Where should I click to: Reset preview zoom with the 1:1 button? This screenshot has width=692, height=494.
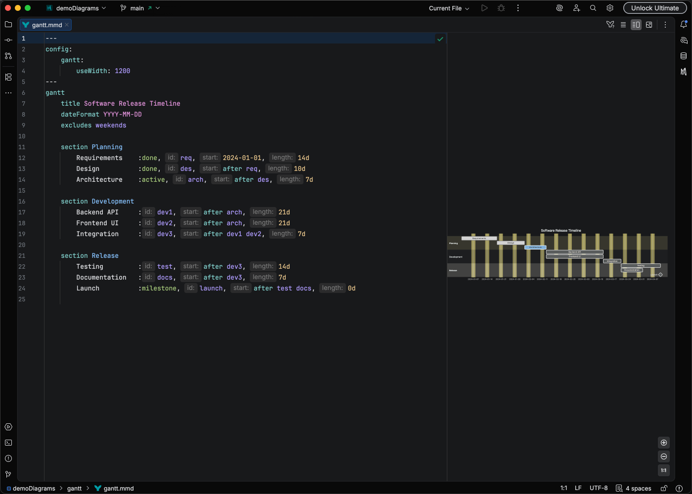coord(664,470)
